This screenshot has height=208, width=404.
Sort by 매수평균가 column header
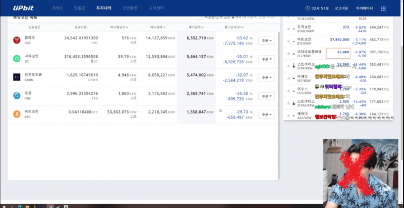tap(119, 27)
